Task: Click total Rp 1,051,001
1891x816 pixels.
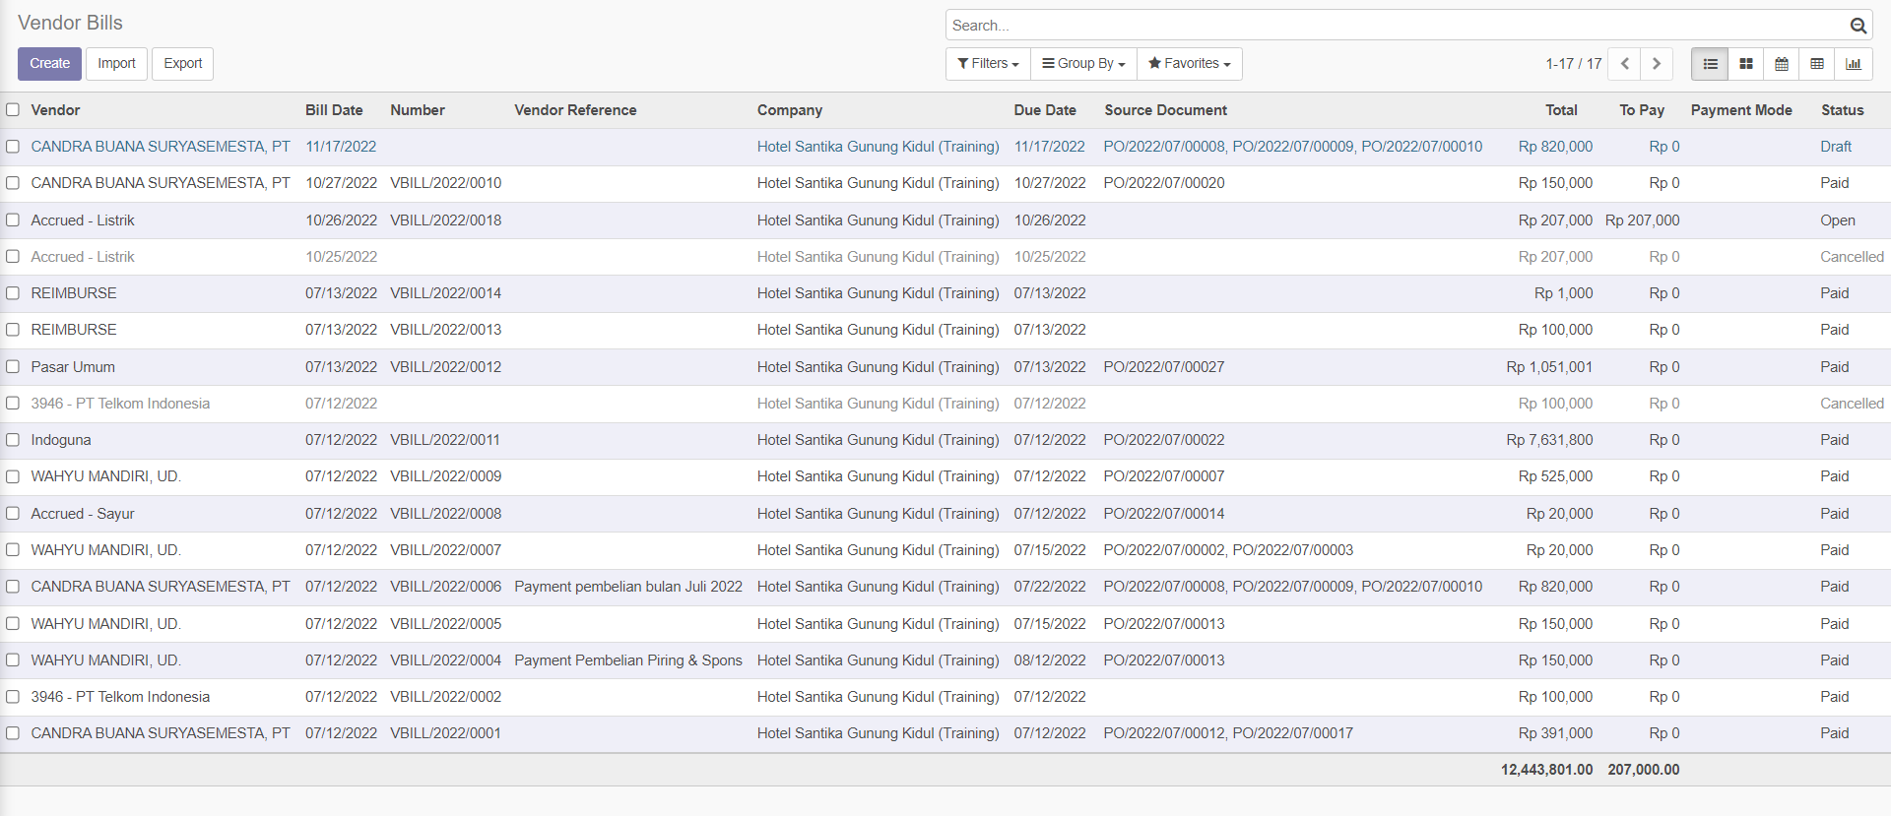Action: tap(1549, 367)
